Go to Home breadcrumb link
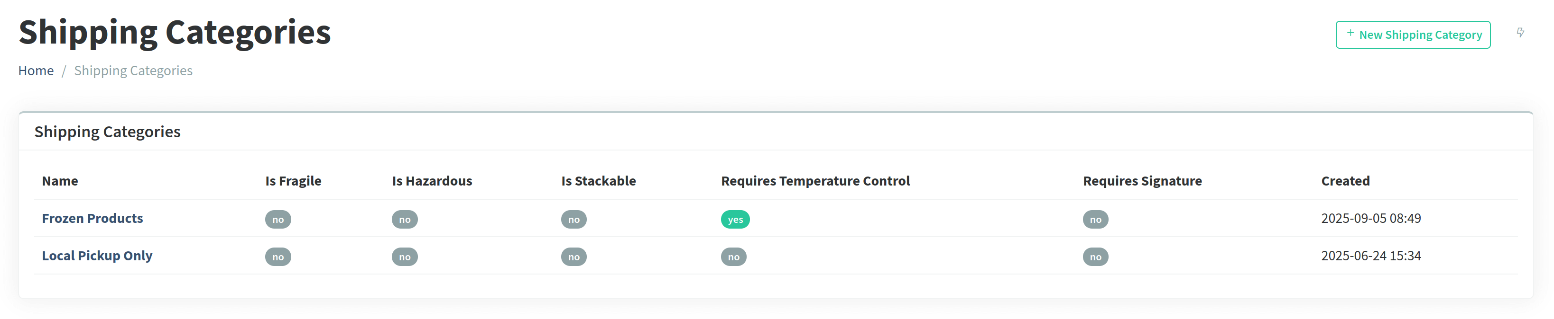This screenshot has height=319, width=1554. (36, 71)
